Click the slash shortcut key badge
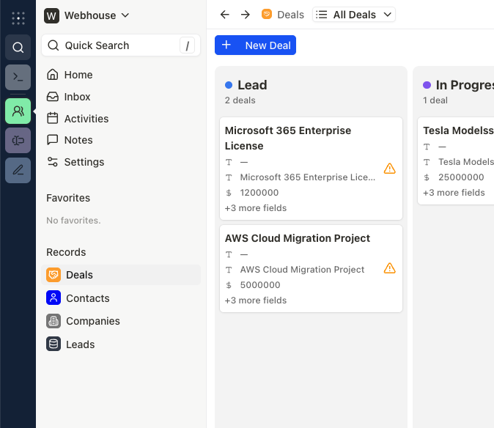This screenshot has height=428, width=494. point(187,45)
